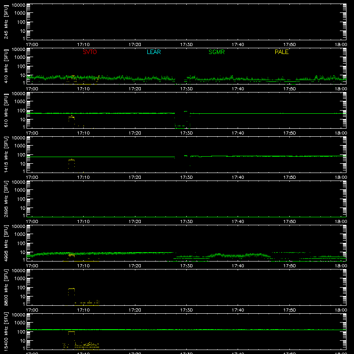This screenshot has height=354, width=354.
Task: Select the '1415 MHz [SFU]' axis title
Action: (6, 155)
